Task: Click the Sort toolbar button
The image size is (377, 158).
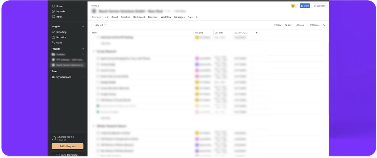Action: (288, 25)
